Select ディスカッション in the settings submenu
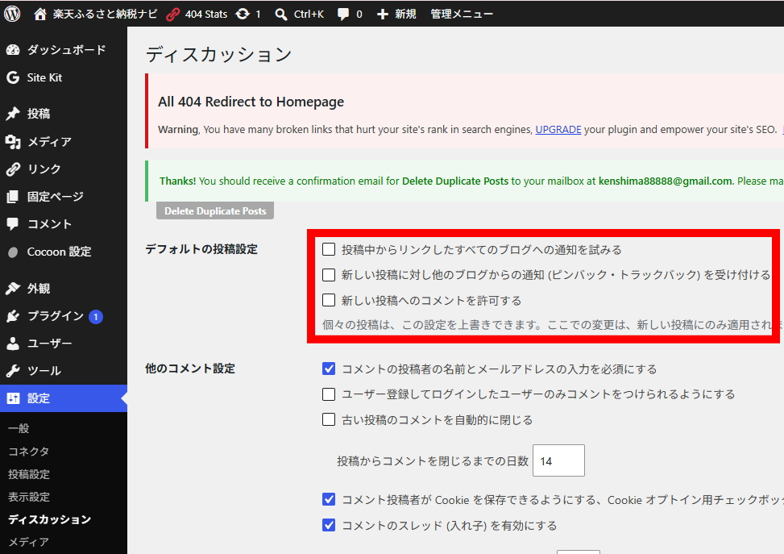The image size is (784, 554). tap(49, 519)
